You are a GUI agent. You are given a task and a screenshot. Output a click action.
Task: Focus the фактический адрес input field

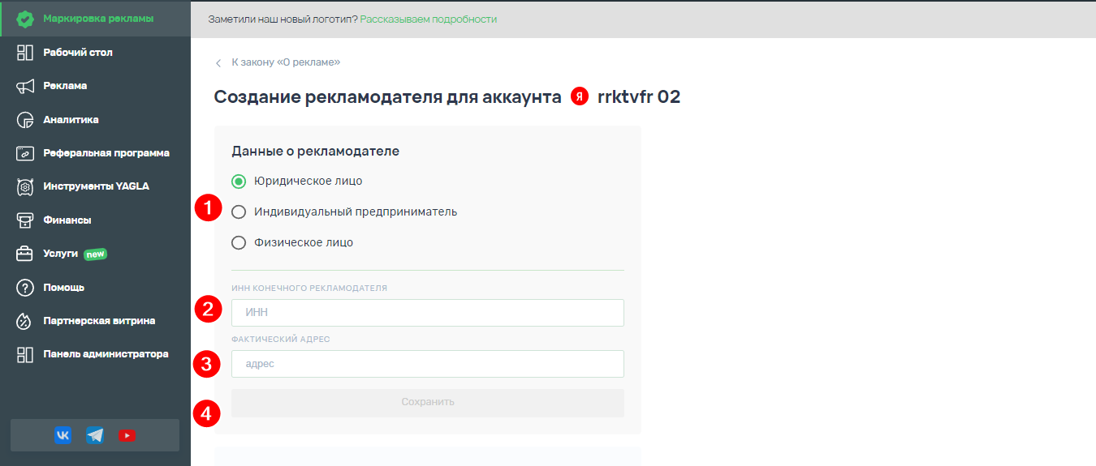pos(428,364)
